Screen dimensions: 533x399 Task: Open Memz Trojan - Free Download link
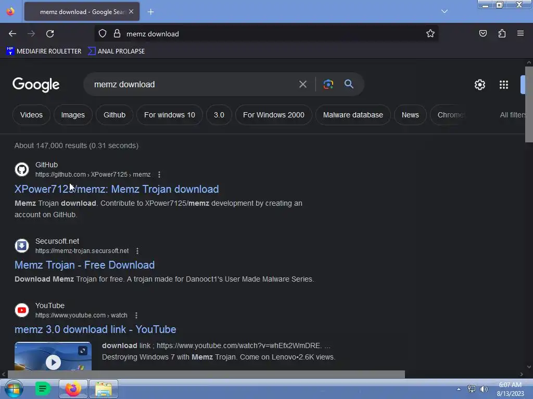pyautogui.click(x=84, y=265)
